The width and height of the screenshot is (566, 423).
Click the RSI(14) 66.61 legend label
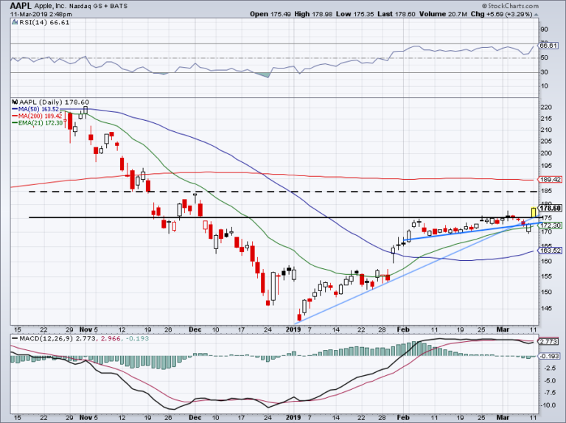coord(44,22)
